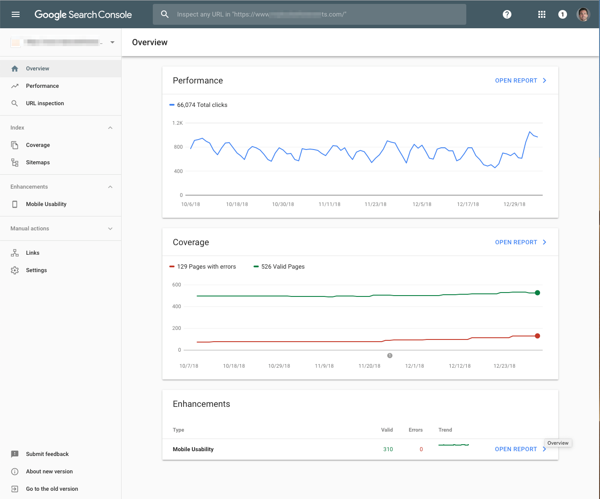Click the Go to old version exit icon
The height and width of the screenshot is (499, 600).
[15, 489]
